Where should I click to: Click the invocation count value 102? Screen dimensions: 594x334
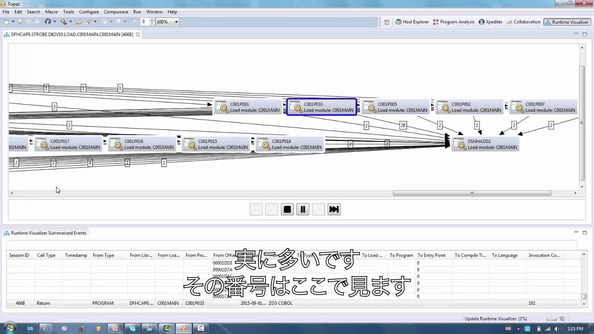[x=532, y=303]
